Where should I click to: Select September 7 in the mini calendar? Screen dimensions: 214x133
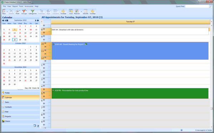click(15, 29)
